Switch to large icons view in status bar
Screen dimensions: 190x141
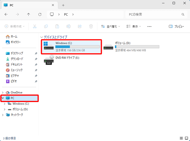(x=187, y=138)
